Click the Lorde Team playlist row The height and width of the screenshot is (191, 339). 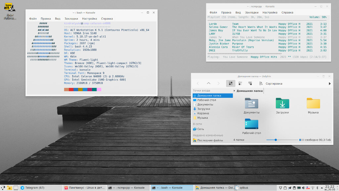tap(267, 24)
